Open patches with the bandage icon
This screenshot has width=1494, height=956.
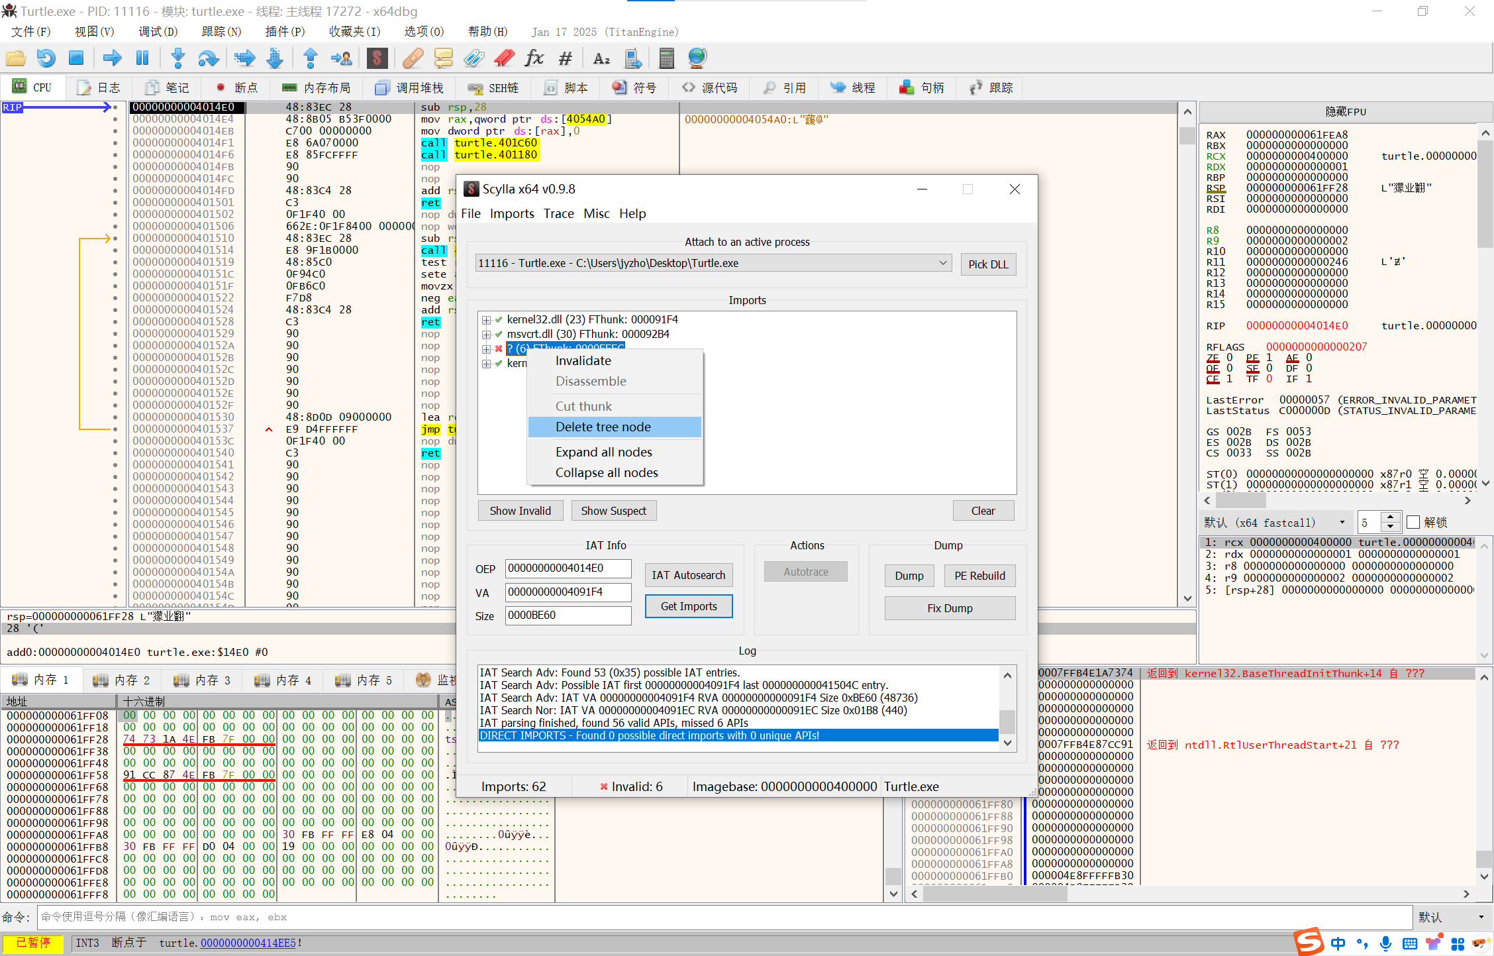coord(413,58)
